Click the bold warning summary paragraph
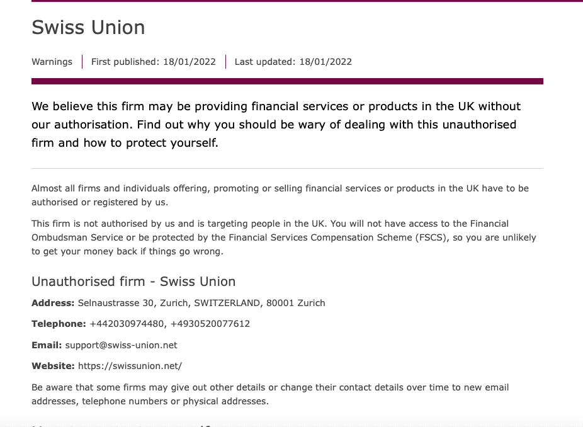 [x=276, y=124]
